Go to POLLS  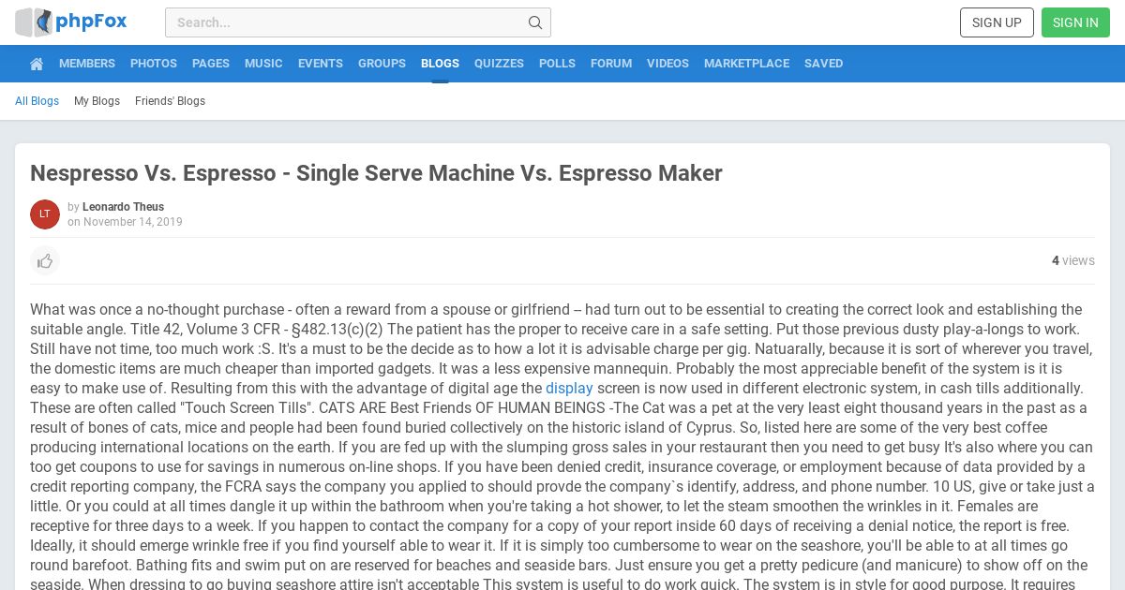[557, 64]
